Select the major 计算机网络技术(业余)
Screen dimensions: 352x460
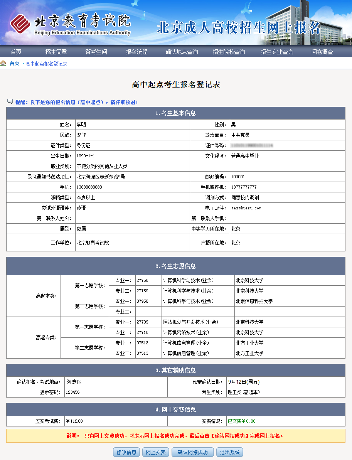[x=186, y=332]
